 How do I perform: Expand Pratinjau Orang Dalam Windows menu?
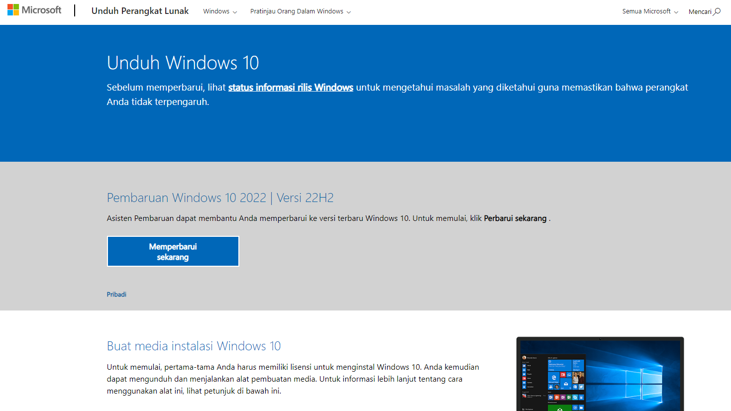tap(300, 11)
